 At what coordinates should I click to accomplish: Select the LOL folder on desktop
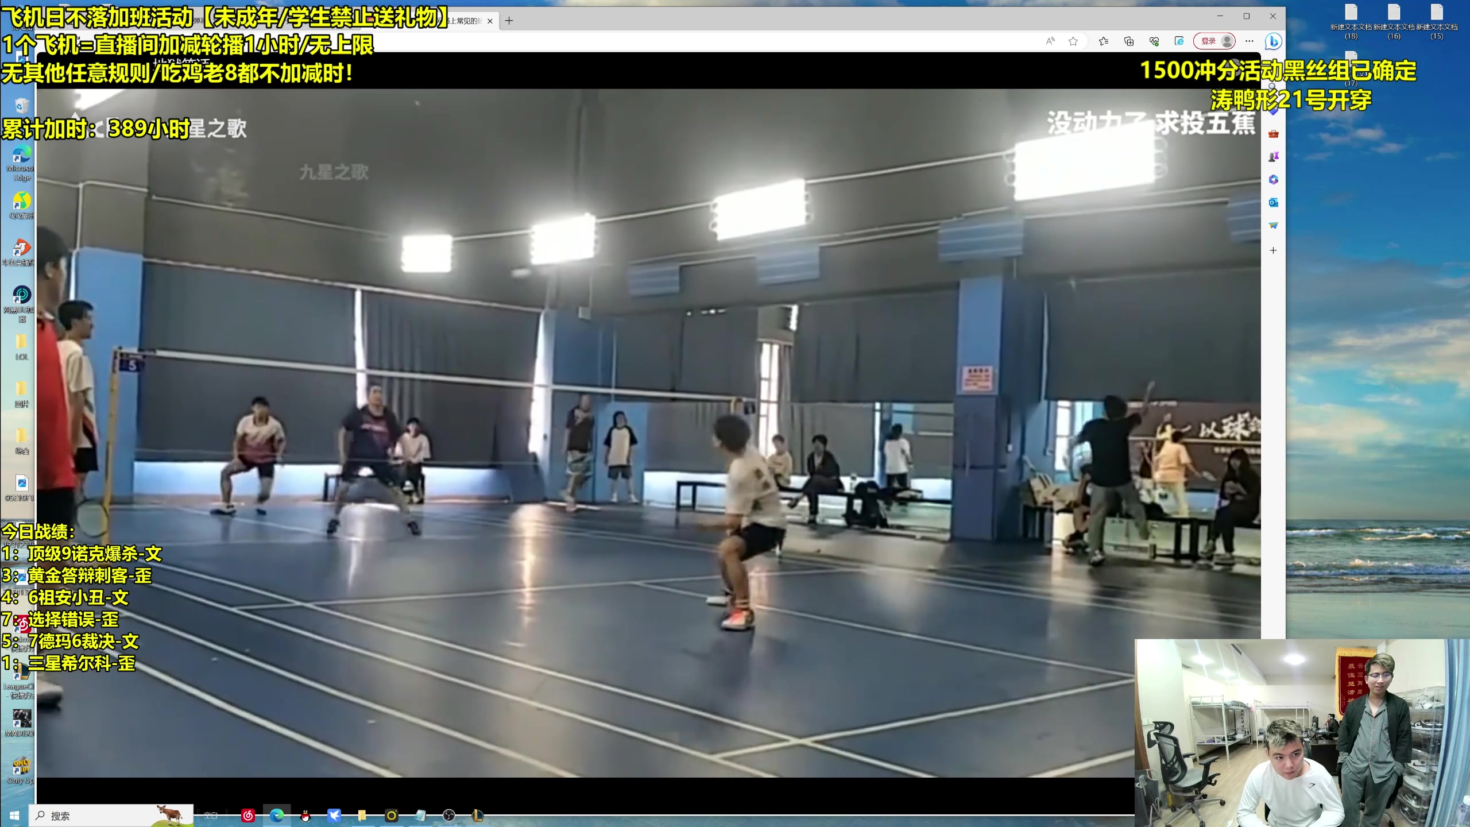(21, 347)
